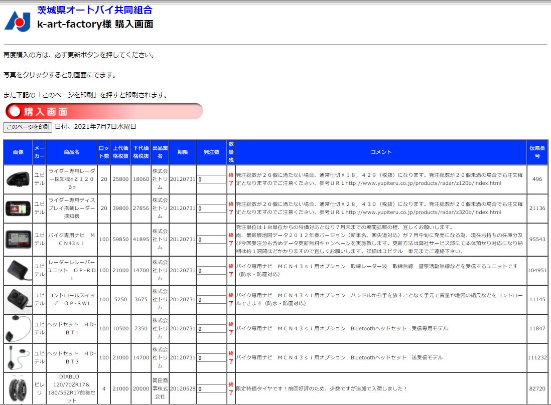This screenshot has width=551, height=405.
Task: Click product name ライダー専用レーダー探知機 Z120B
Action: coord(72,179)
